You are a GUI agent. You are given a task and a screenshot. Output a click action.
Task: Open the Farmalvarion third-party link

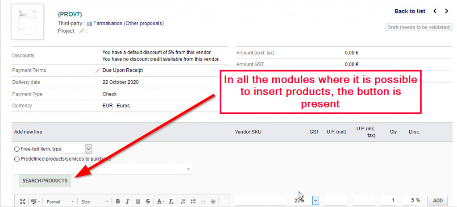(x=108, y=23)
